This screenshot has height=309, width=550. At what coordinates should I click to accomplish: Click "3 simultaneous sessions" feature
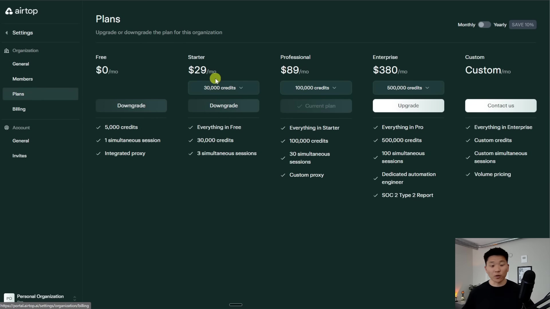(x=227, y=153)
